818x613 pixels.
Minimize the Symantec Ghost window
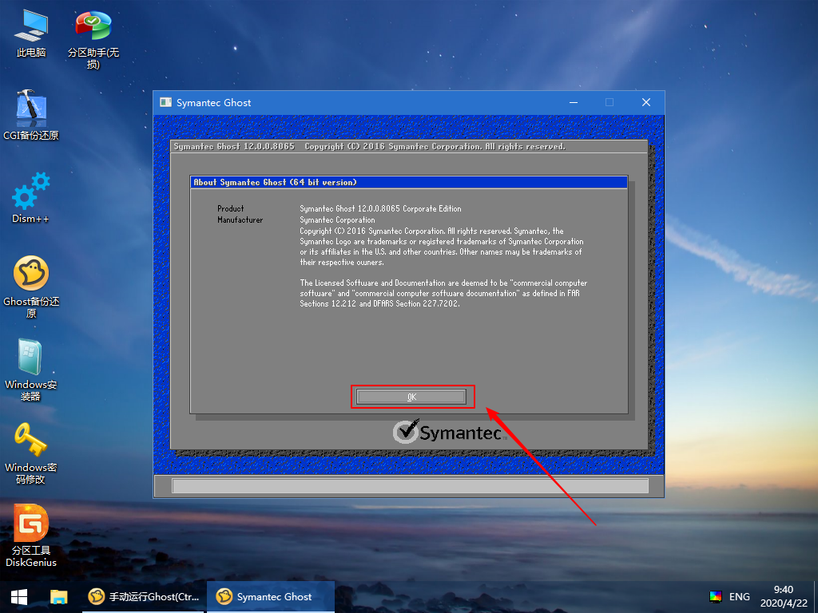pos(574,103)
